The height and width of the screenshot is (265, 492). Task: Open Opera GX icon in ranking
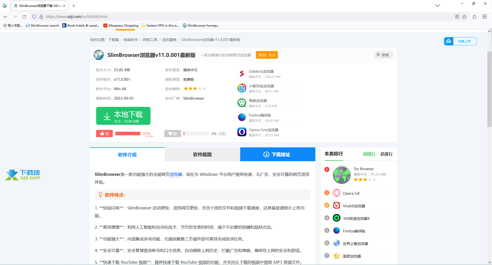337,193
